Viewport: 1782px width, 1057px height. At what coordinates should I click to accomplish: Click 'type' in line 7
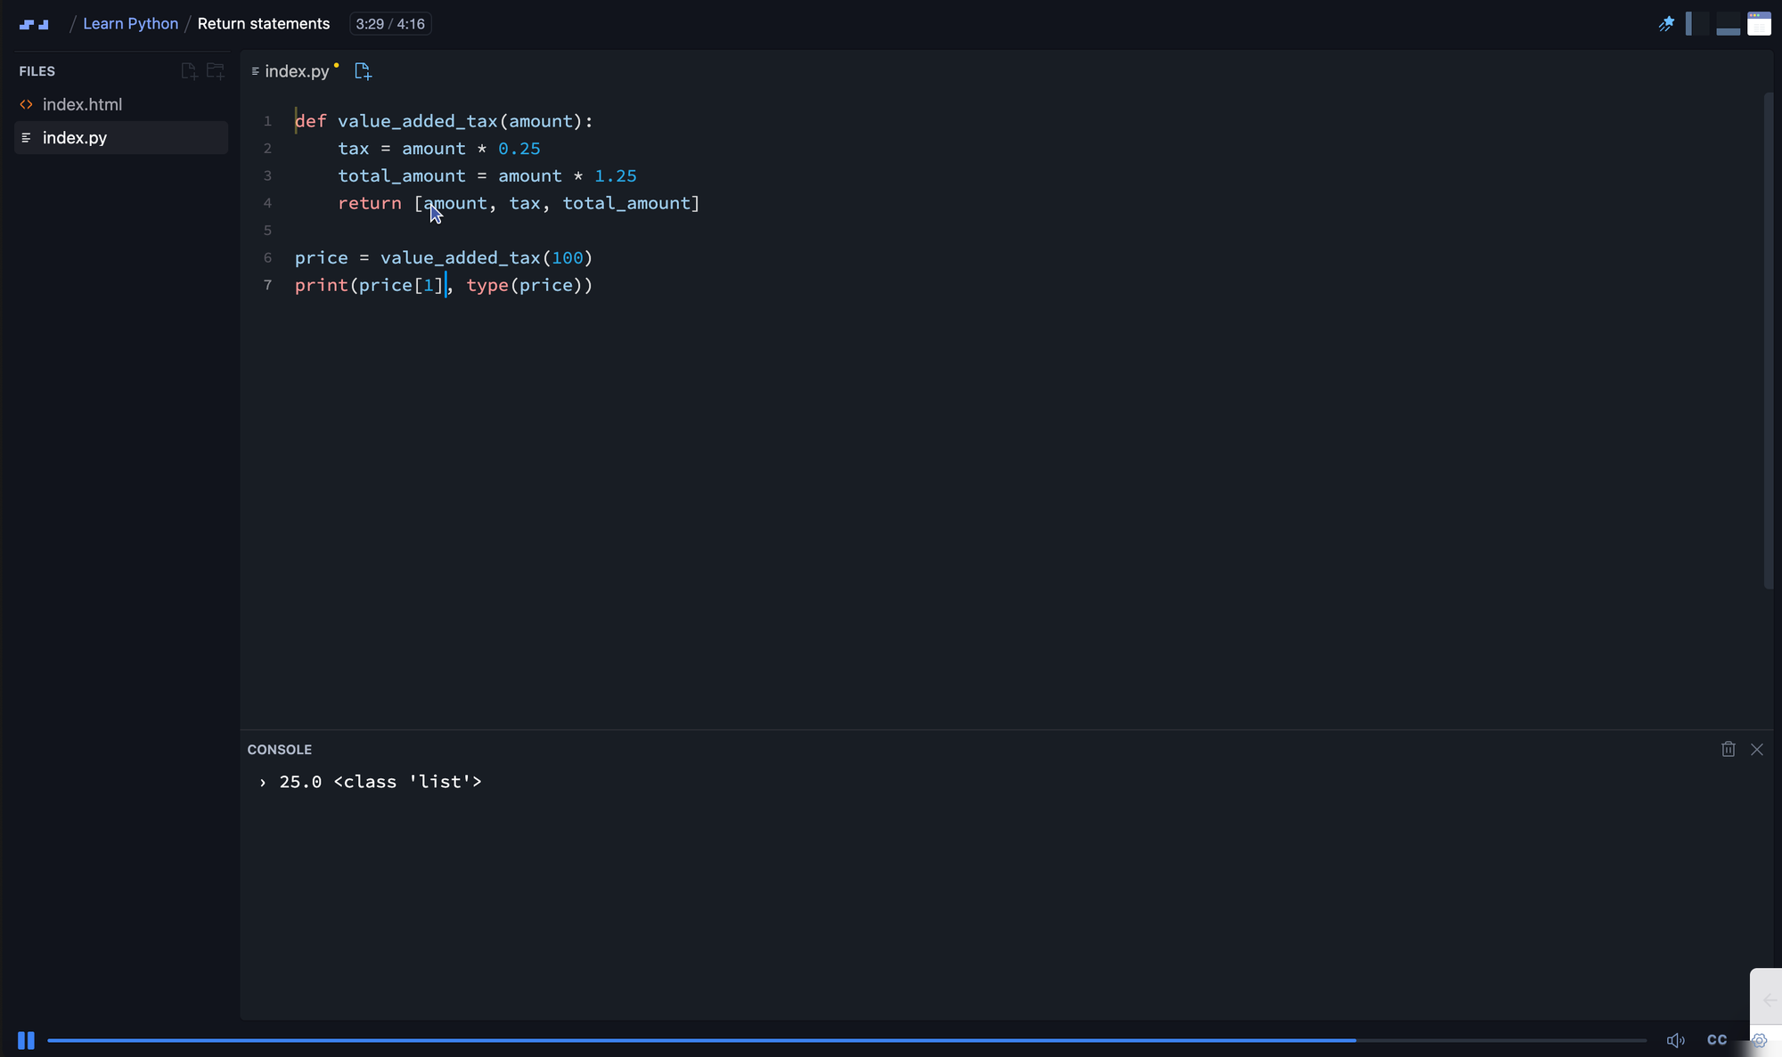click(x=487, y=286)
